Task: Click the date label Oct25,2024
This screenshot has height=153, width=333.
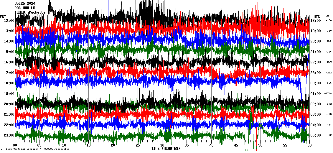Action: (25, 4)
